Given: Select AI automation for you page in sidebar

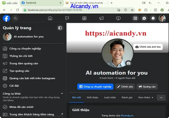Looking at the screenshot, I should point(33,37).
